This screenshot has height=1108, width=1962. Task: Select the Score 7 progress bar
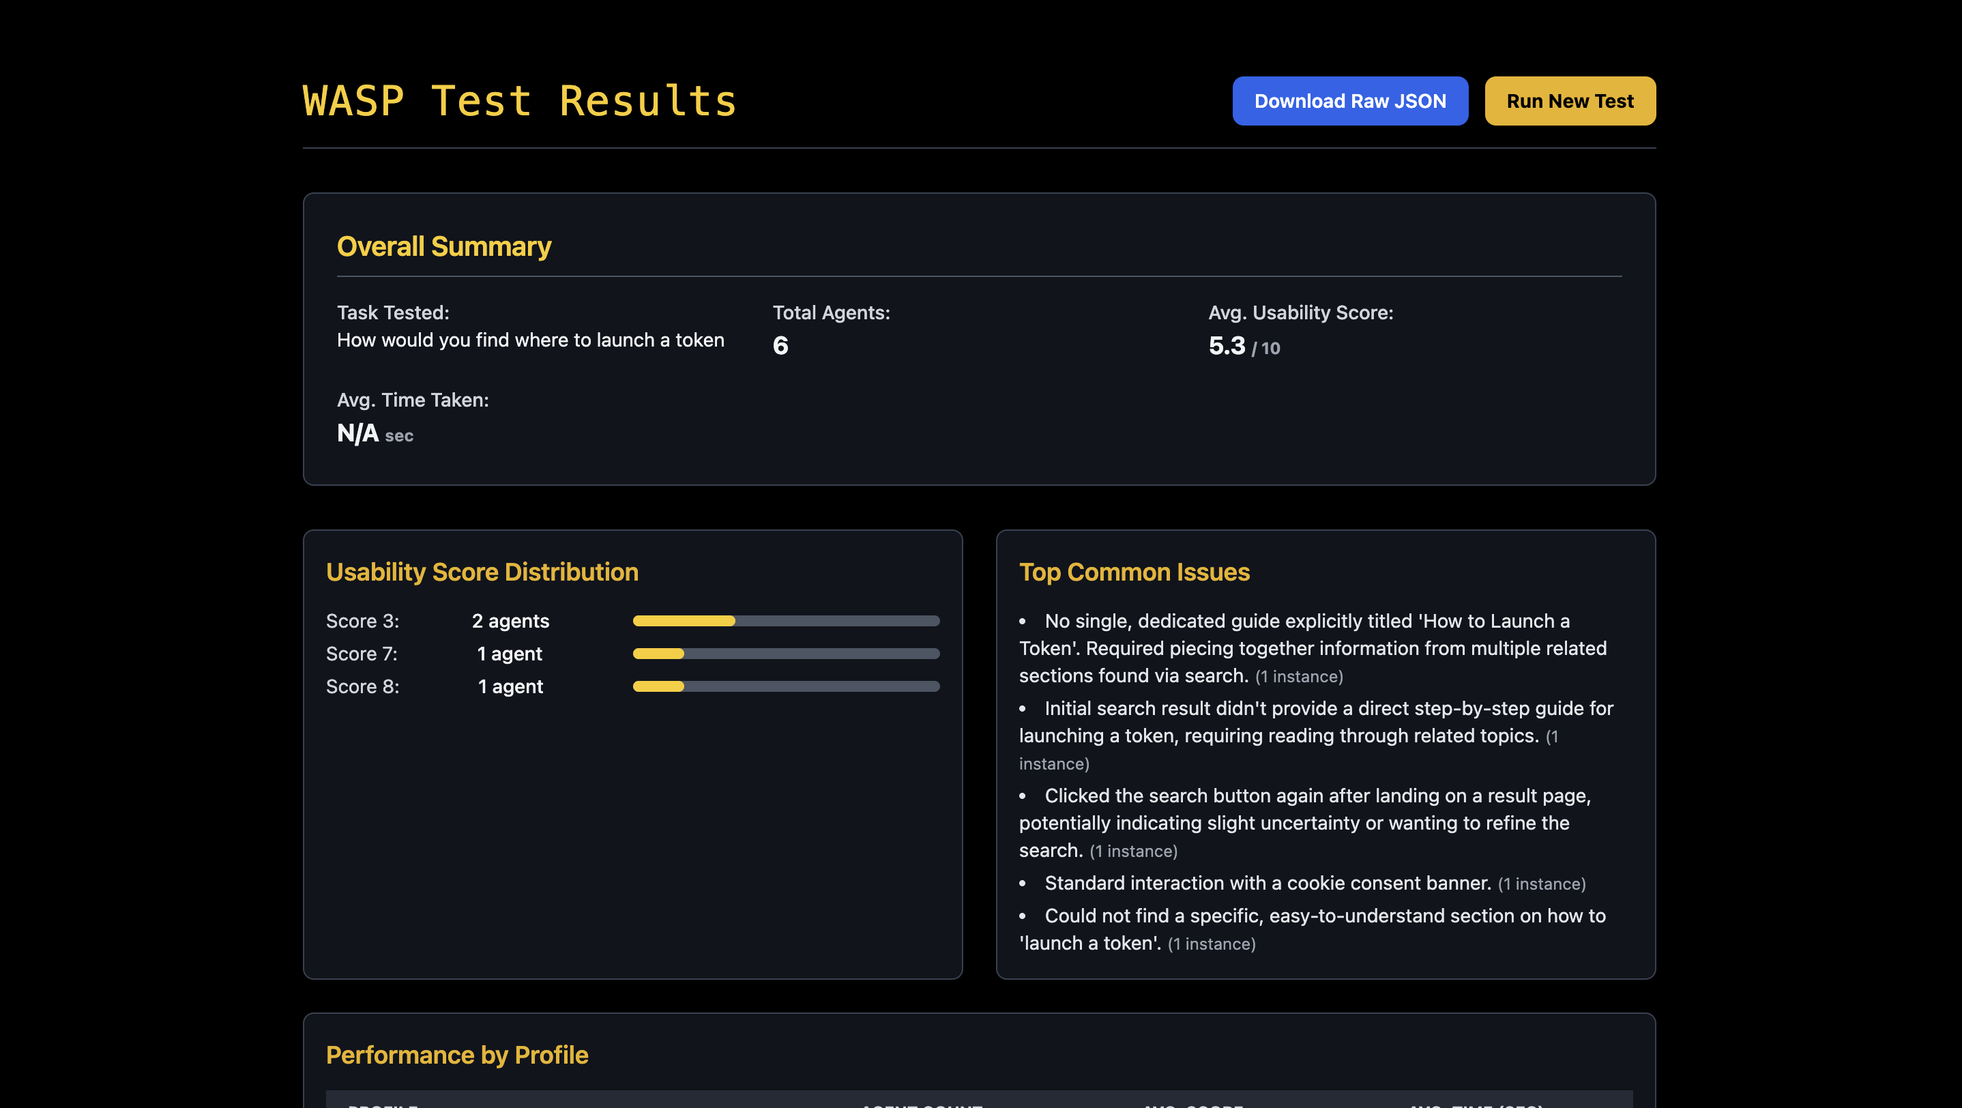(x=785, y=654)
